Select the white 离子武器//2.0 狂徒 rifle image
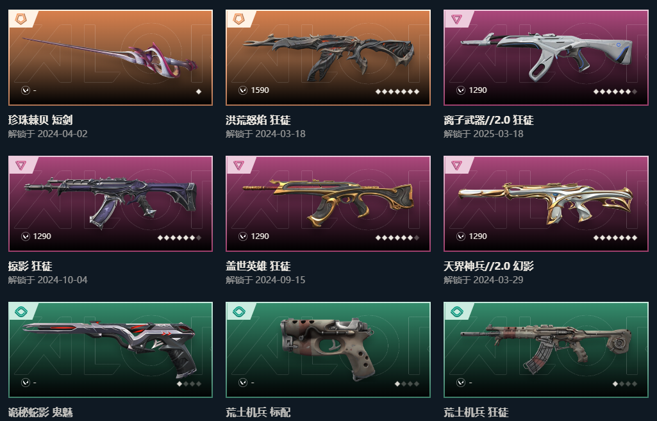 [x=546, y=55]
